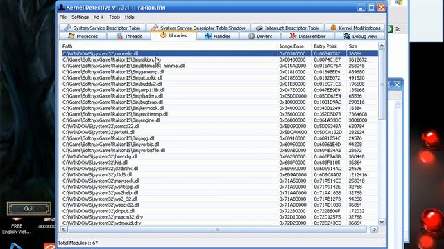This screenshot has height=249, width=444.
Task: Select the uitoolkit.dll row
Action: pyautogui.click(x=220, y=78)
